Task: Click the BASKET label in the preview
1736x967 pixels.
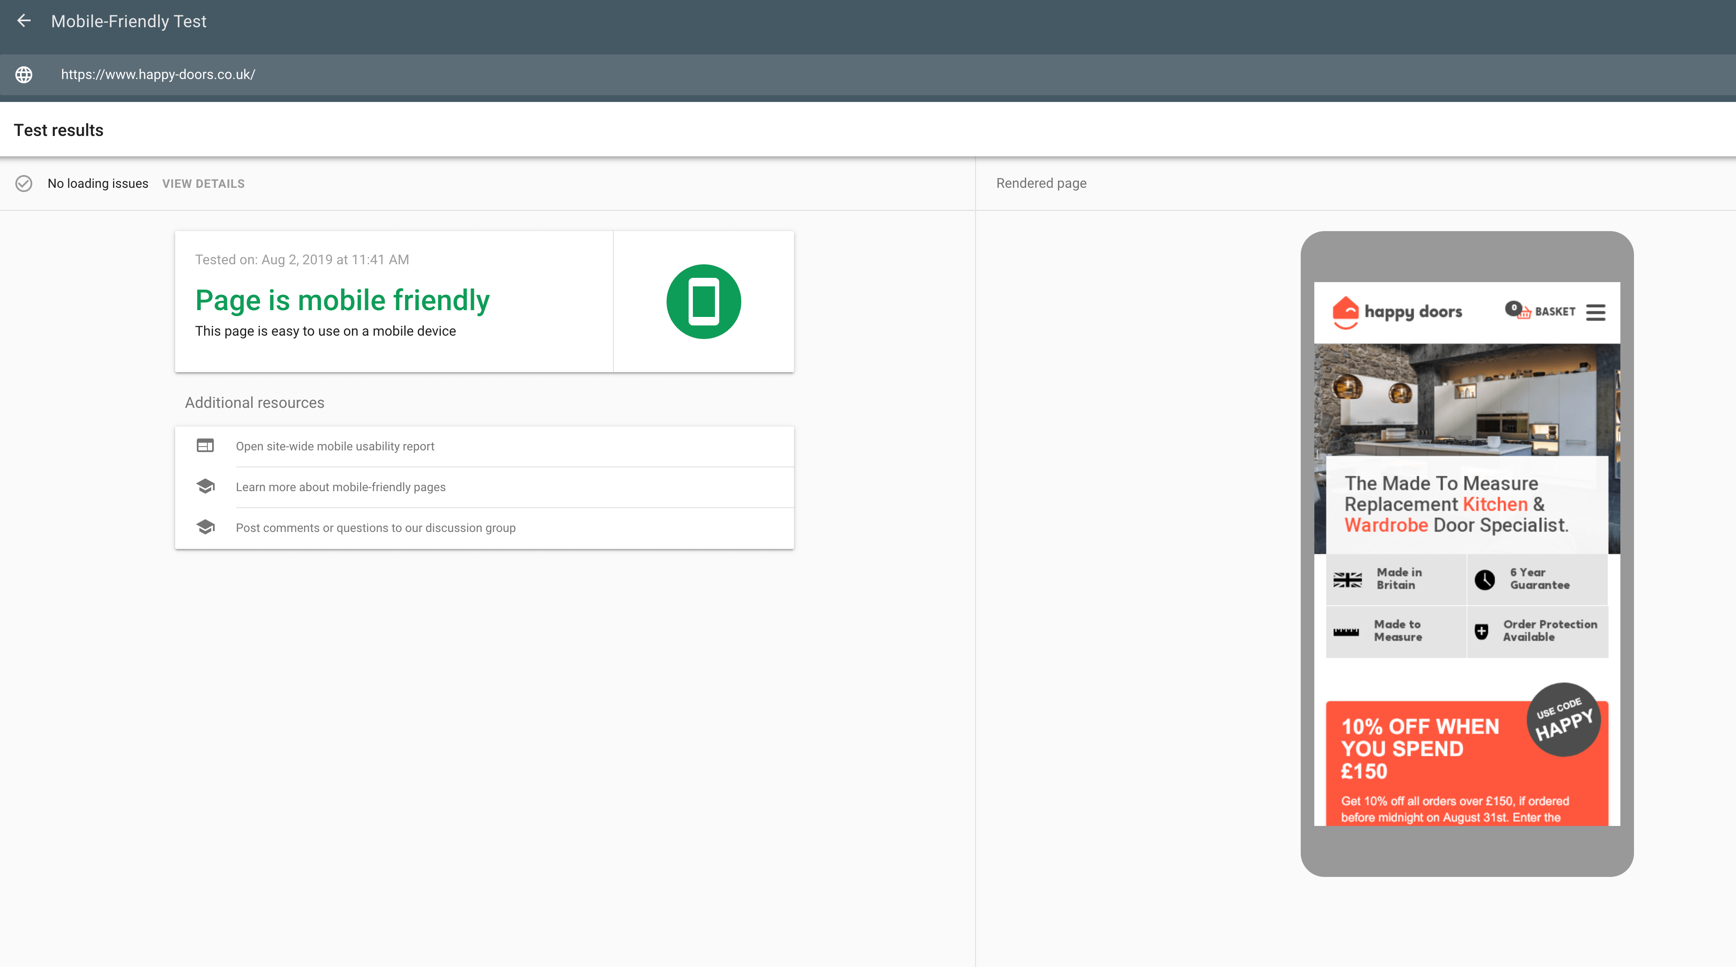Action: point(1555,312)
